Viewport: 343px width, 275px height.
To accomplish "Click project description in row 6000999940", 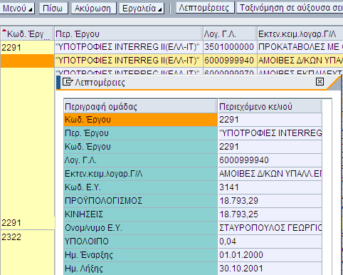I will (x=129, y=61).
